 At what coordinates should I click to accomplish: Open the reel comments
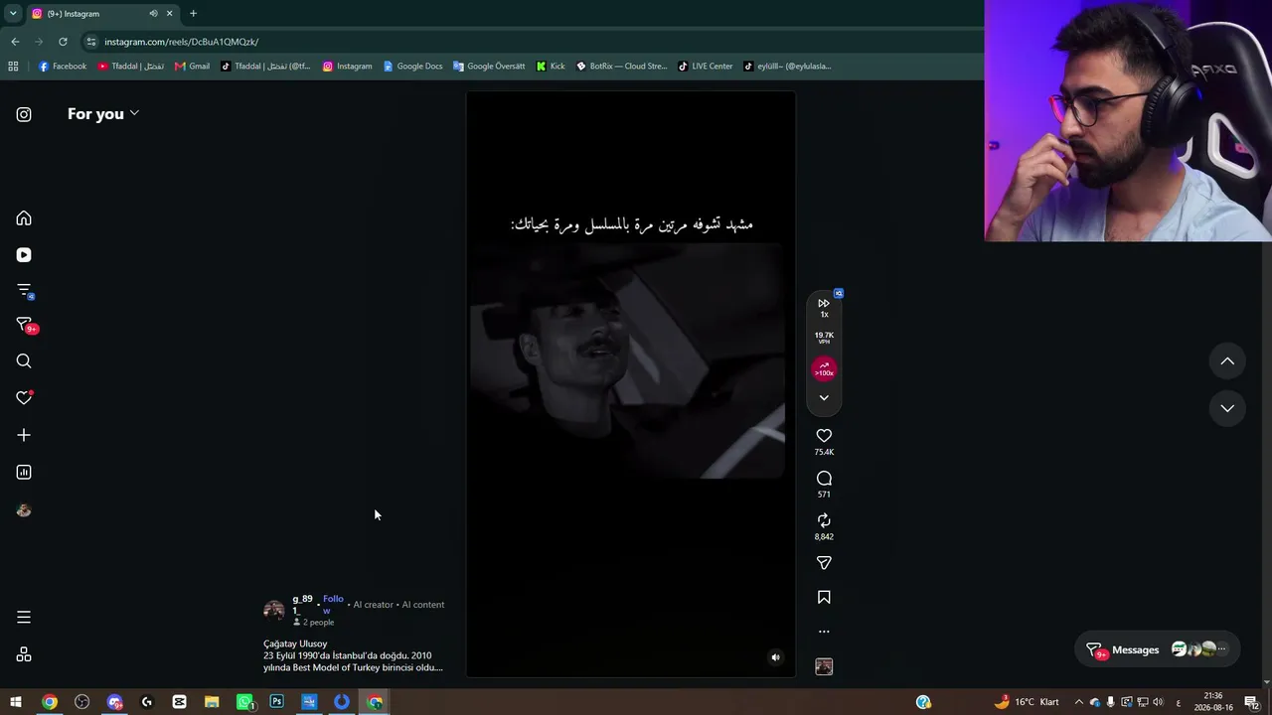(824, 479)
